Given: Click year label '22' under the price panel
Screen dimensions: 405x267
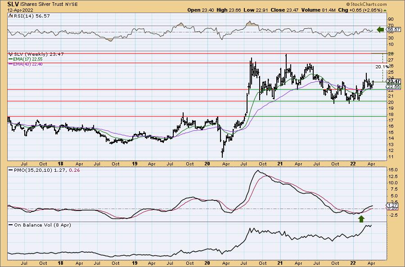Looking at the screenshot, I should click(x=353, y=164).
